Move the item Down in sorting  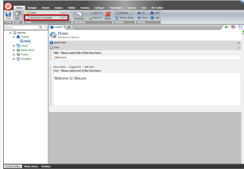point(143,18)
